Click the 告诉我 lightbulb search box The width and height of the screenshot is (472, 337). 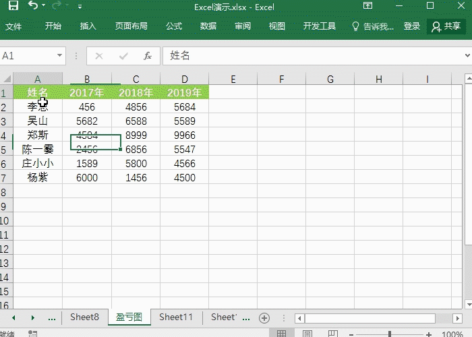(x=373, y=26)
